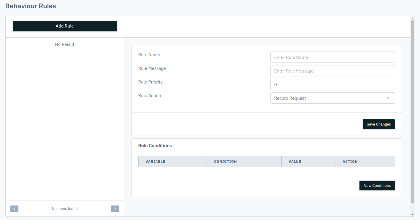Click the Add Rule button

tap(65, 26)
